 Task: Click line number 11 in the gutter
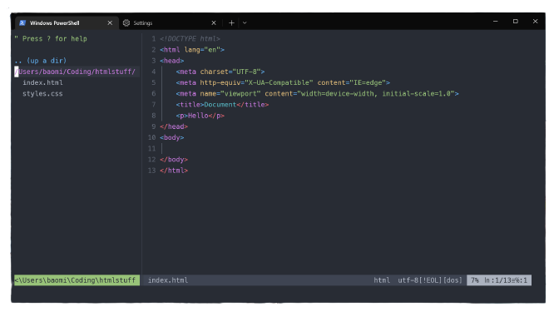pyautogui.click(x=152, y=148)
